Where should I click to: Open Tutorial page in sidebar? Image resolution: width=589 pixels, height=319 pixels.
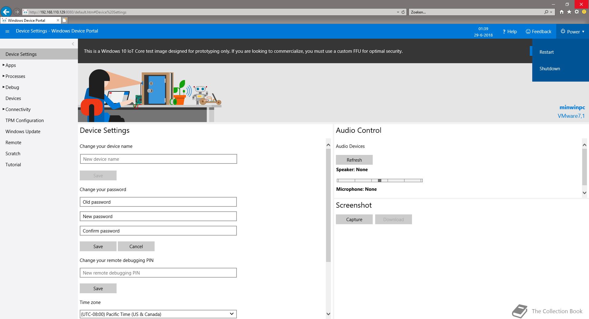[13, 164]
